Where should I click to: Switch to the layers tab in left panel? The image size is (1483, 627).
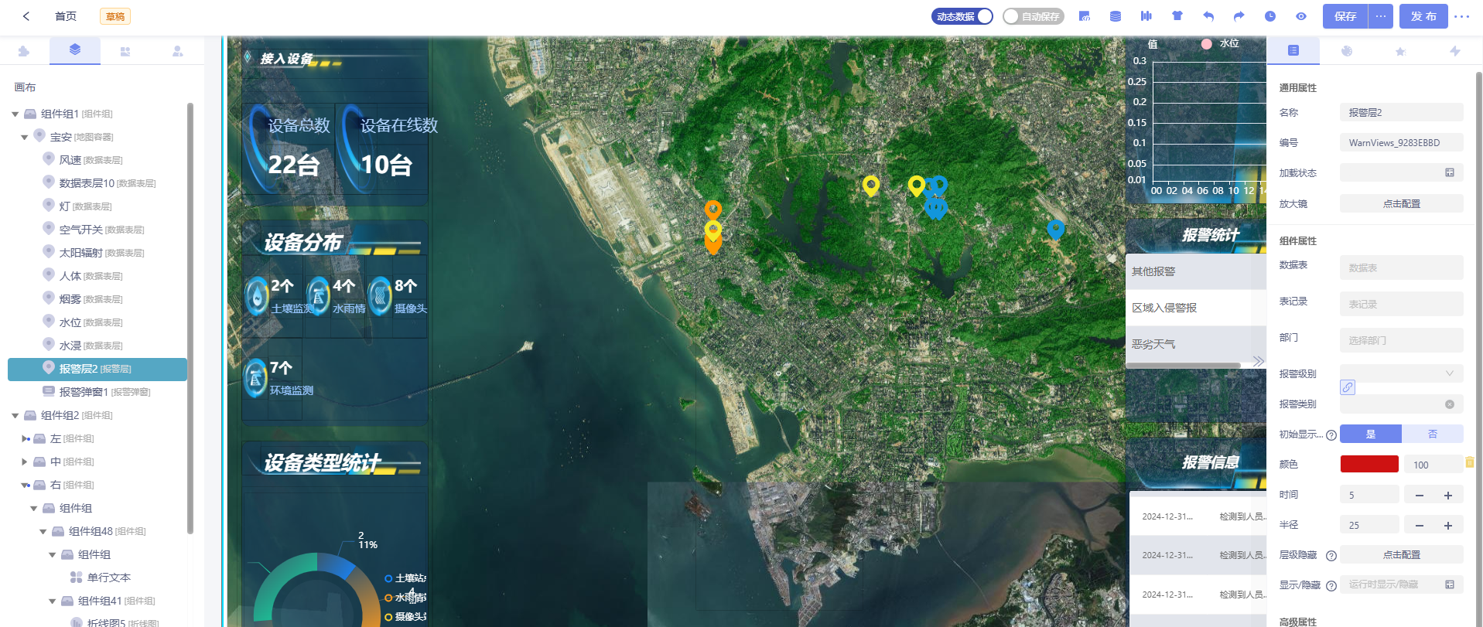(x=75, y=49)
